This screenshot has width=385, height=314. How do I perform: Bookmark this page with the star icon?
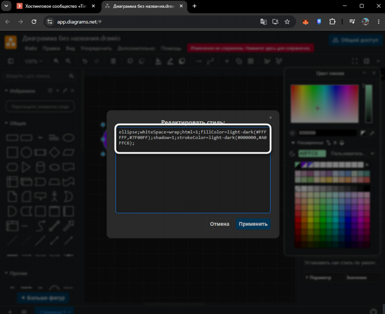pos(287,22)
